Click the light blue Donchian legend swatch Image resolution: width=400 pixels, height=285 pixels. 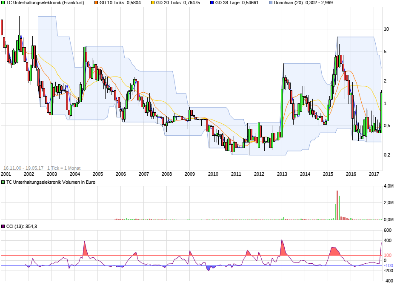tap(271, 3)
